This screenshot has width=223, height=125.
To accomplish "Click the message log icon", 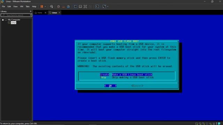I will [219, 124].
